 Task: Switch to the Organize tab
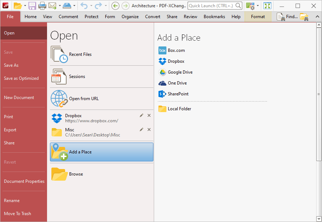click(x=130, y=17)
